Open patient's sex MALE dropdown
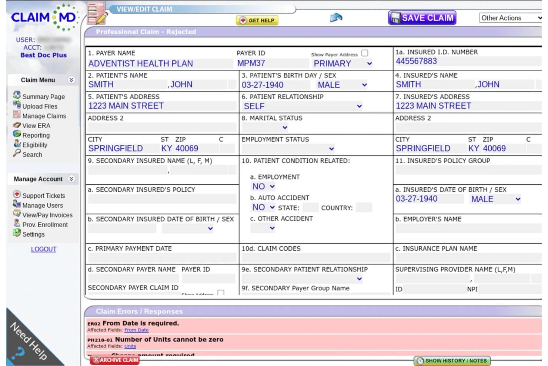 click(x=342, y=85)
